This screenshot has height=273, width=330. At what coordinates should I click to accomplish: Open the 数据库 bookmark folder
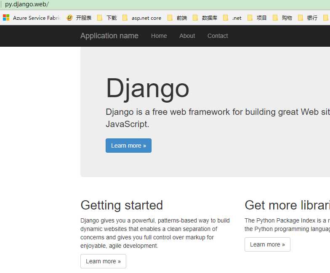point(205,18)
